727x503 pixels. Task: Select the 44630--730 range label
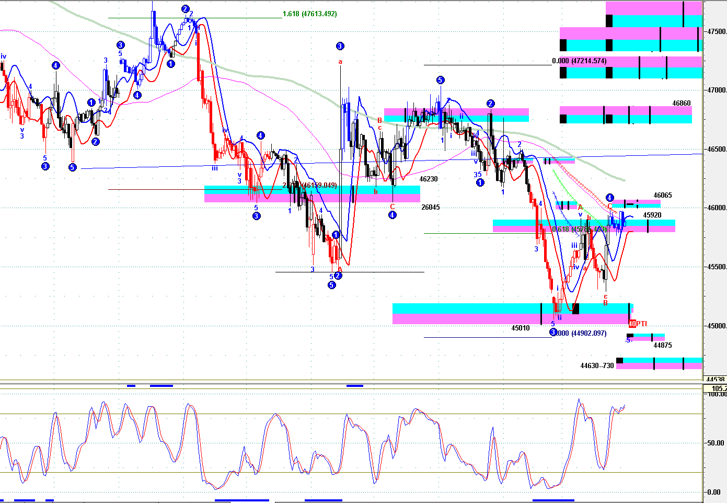(x=597, y=365)
